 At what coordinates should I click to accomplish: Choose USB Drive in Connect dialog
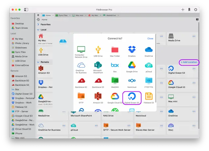click(x=98, y=51)
